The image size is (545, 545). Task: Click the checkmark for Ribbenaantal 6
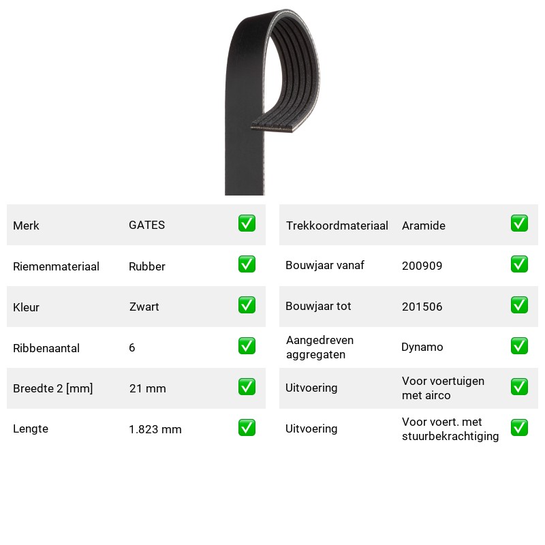tap(247, 346)
